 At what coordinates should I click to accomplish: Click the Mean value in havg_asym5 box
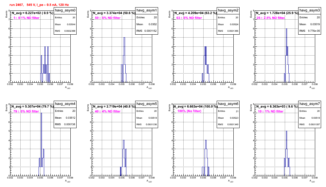click(153, 118)
